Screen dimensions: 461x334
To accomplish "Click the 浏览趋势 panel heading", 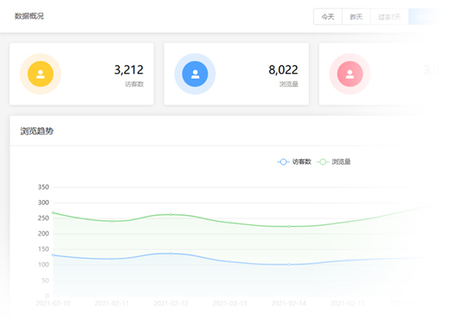I will pyautogui.click(x=37, y=131).
